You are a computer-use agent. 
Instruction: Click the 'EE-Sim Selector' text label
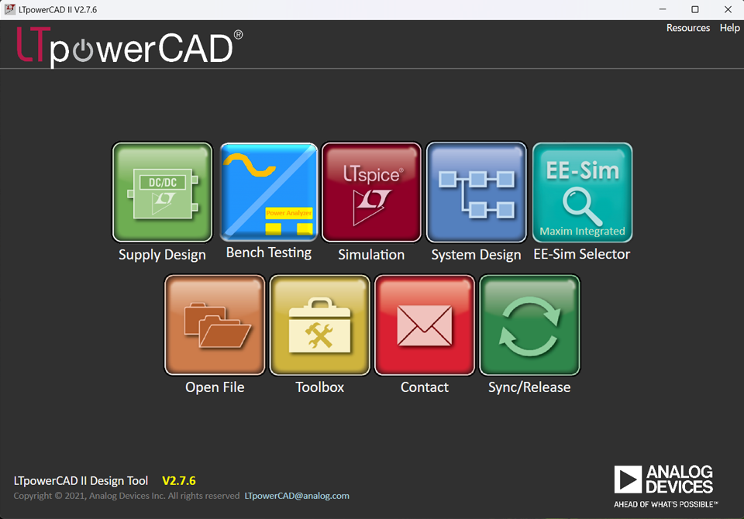tap(581, 254)
